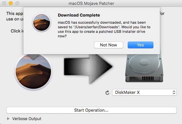
Task: Expand the Verbose Output disclosure triangle
Action: (x=8, y=118)
